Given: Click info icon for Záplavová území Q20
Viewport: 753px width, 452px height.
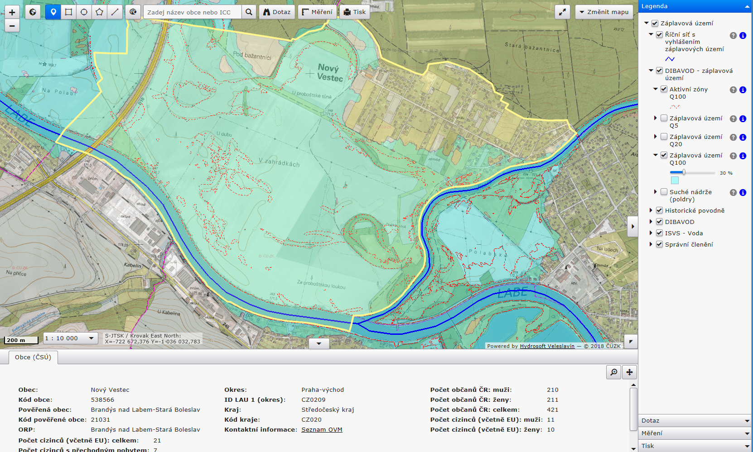Looking at the screenshot, I should click(743, 137).
